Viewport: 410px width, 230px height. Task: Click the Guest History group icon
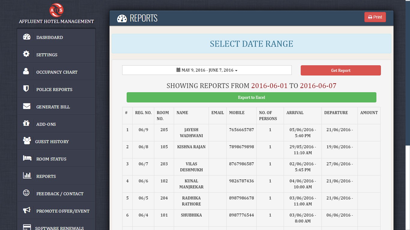click(x=27, y=140)
